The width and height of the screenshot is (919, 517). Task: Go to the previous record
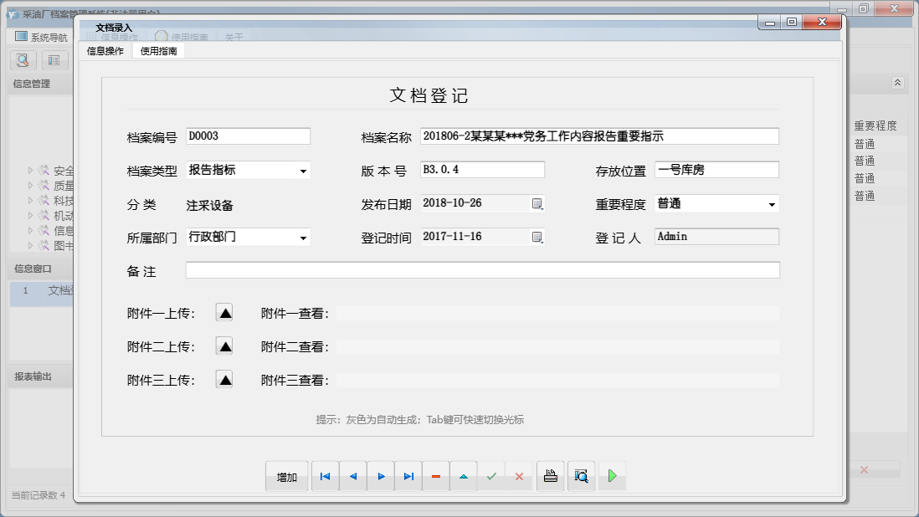point(352,475)
